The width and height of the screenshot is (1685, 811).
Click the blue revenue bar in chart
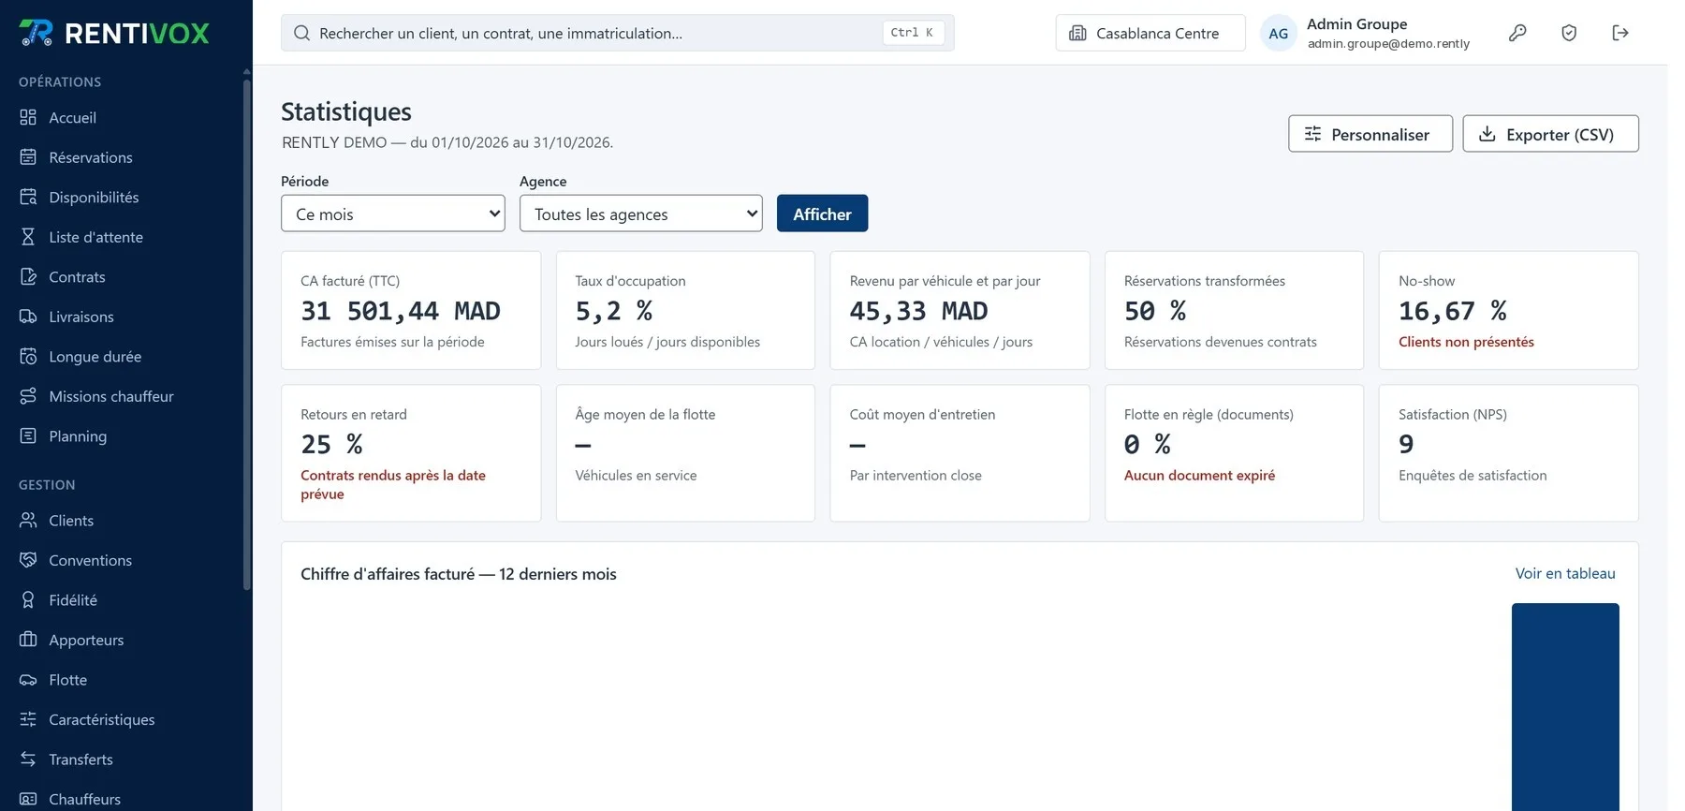(1565, 707)
